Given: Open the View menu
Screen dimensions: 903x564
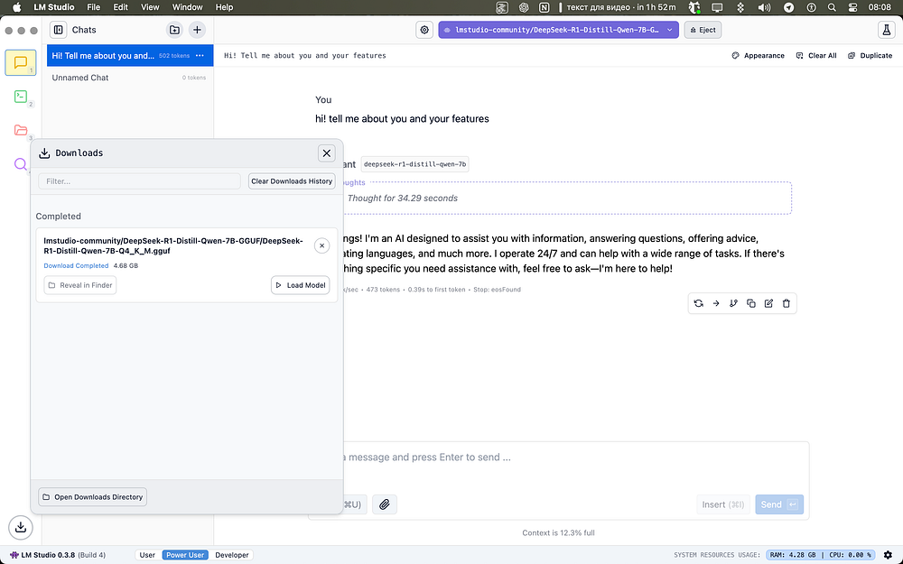Looking at the screenshot, I should coord(150,7).
